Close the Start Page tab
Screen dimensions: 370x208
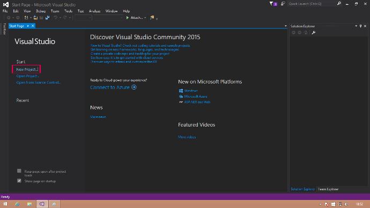(33, 26)
